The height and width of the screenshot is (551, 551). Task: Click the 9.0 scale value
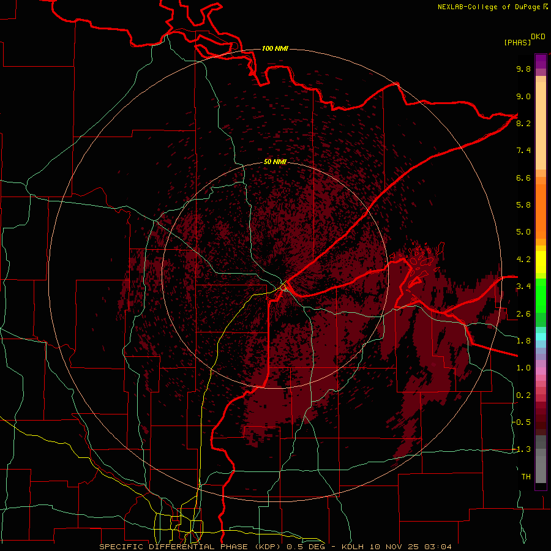click(523, 96)
